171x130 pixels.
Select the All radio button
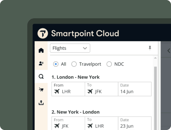(56, 64)
